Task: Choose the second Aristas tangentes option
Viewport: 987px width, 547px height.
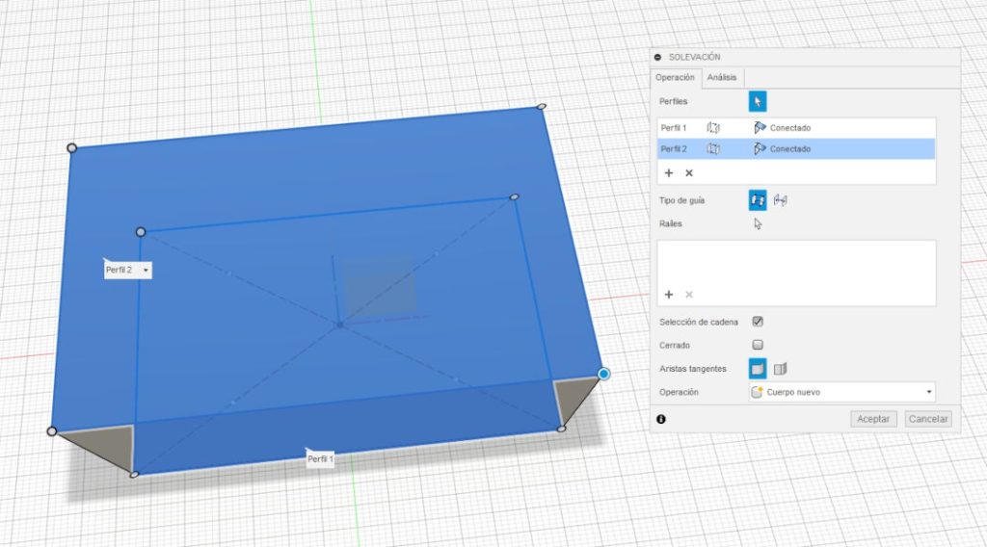Action: 781,368
